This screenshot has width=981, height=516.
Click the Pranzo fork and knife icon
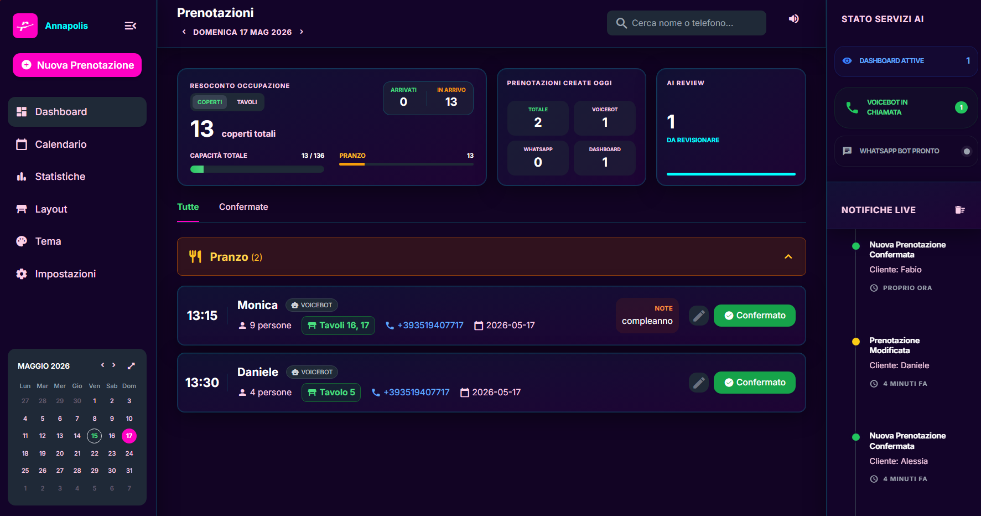[195, 256]
